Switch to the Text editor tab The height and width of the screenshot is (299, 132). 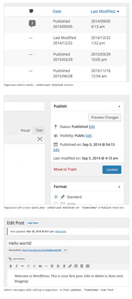(39, 131)
